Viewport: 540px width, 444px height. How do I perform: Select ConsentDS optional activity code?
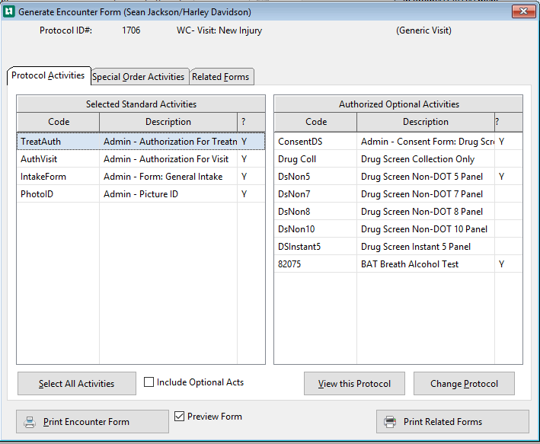point(300,142)
